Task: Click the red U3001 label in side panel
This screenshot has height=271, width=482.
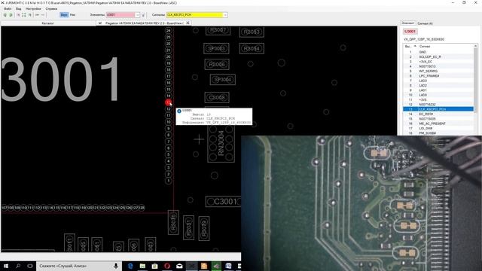Action: click(410, 32)
